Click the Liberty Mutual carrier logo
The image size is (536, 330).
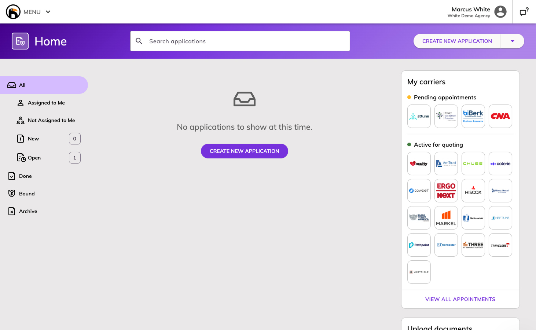[x=500, y=191]
